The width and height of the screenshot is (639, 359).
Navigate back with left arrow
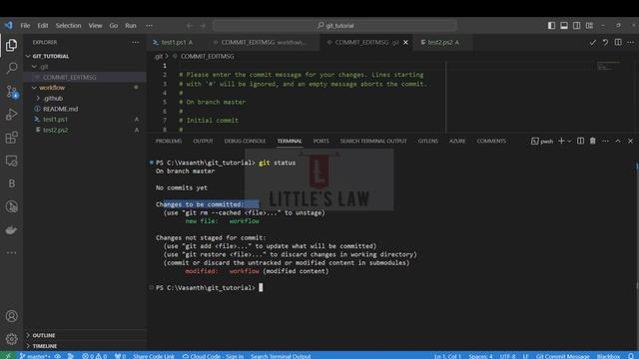tap(189, 26)
